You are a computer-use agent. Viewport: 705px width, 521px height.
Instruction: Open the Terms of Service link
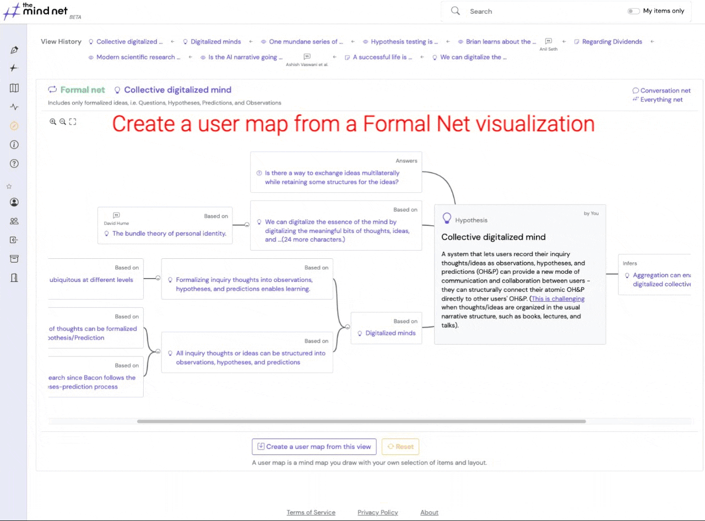pos(311,512)
